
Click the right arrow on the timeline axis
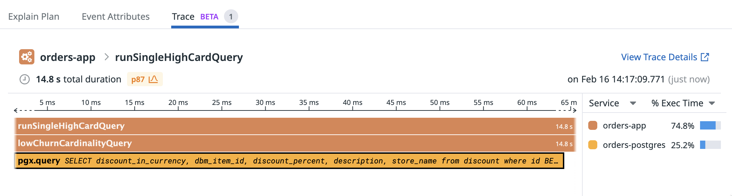574,110
